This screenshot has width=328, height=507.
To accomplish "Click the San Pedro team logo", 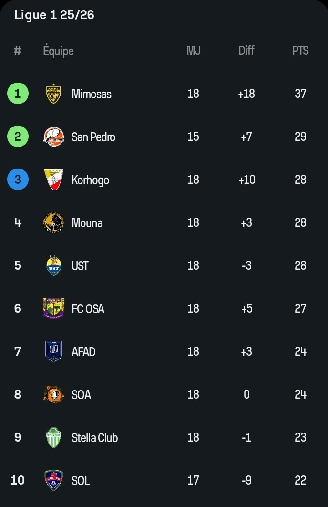I will [53, 137].
